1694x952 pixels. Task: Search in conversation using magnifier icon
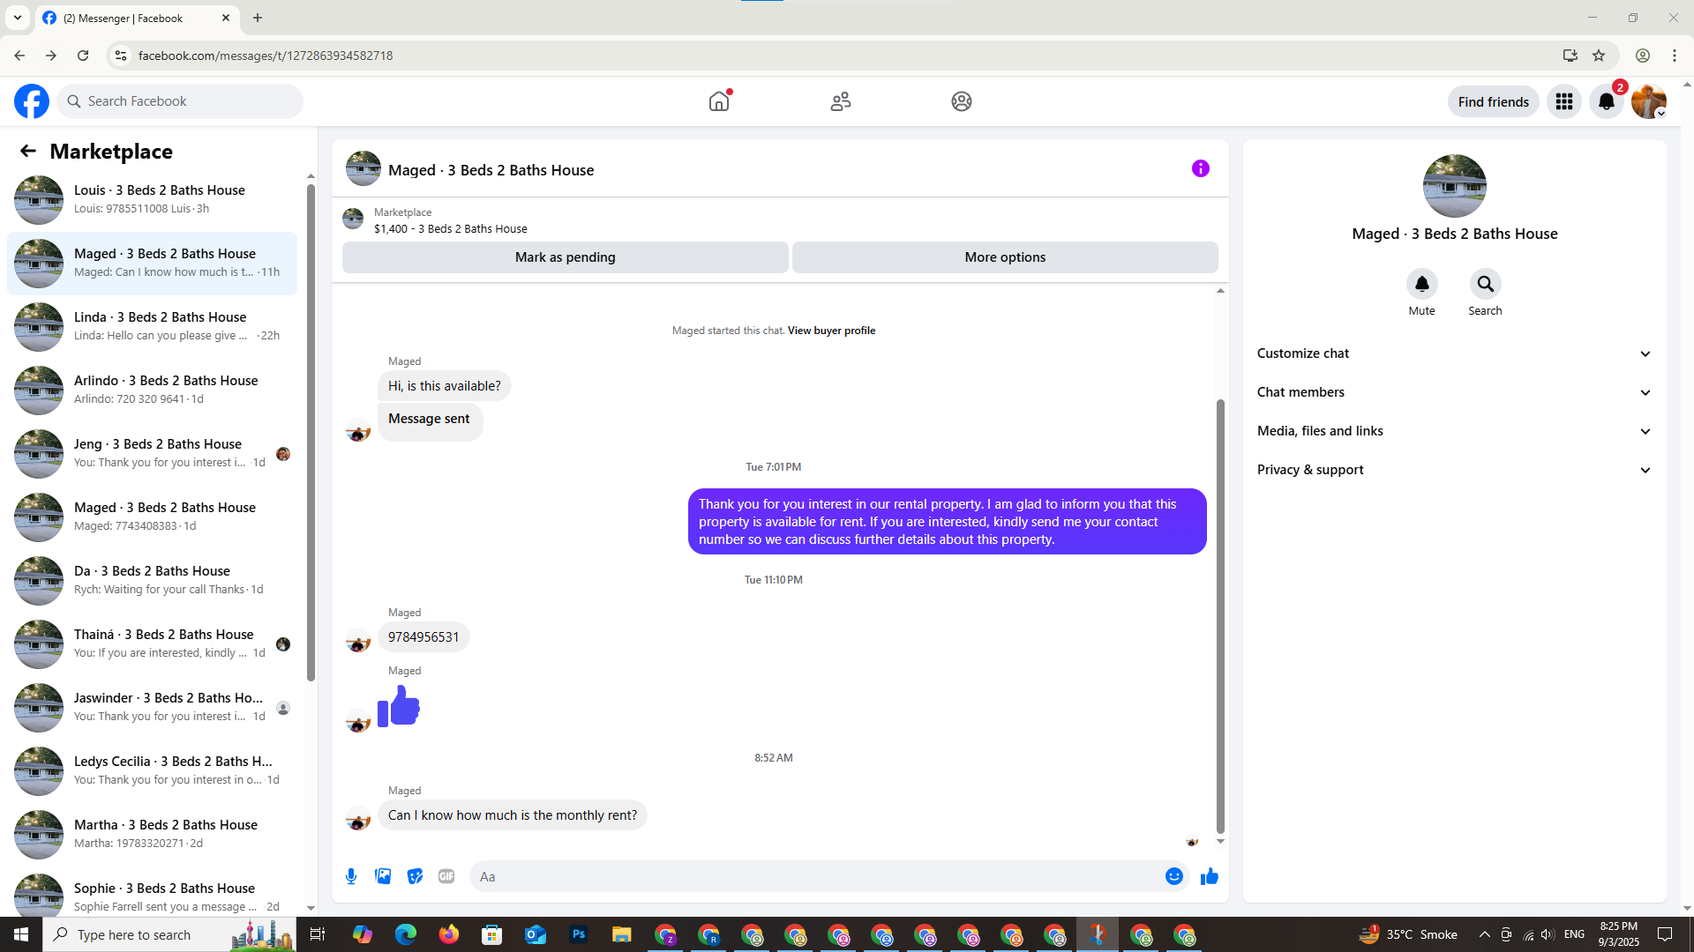click(x=1485, y=284)
